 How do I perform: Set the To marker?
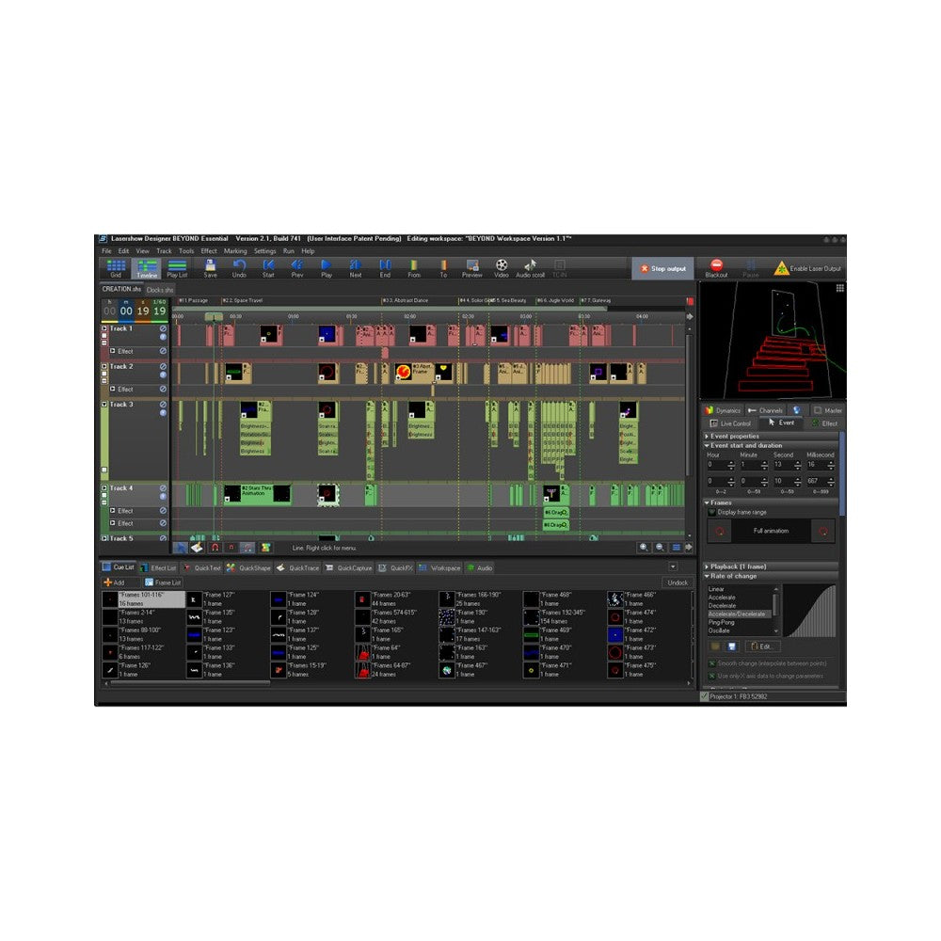click(x=443, y=268)
